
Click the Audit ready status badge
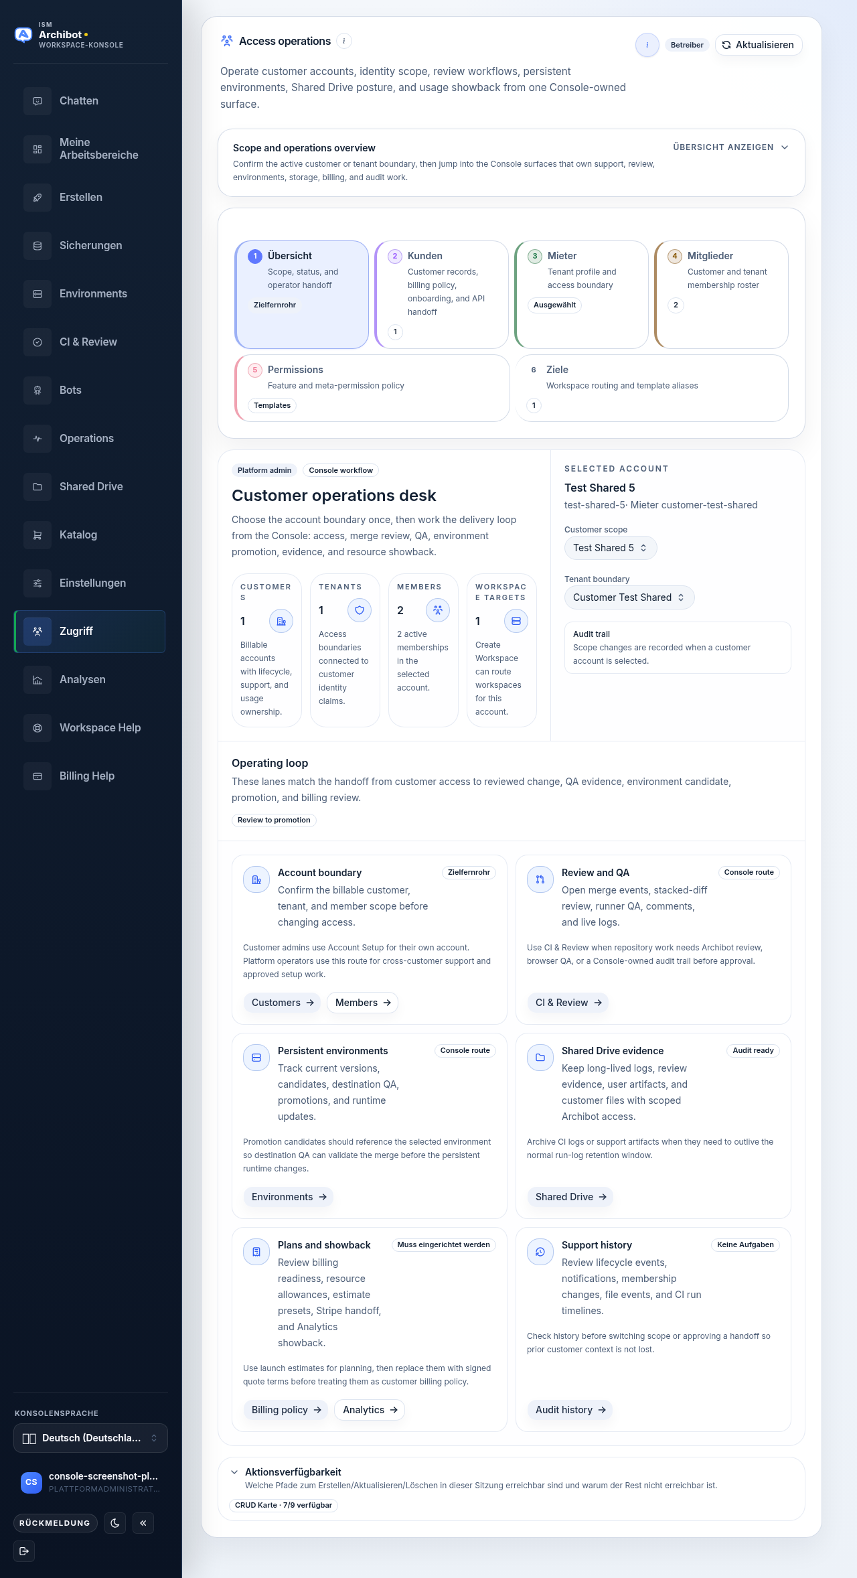click(753, 1050)
